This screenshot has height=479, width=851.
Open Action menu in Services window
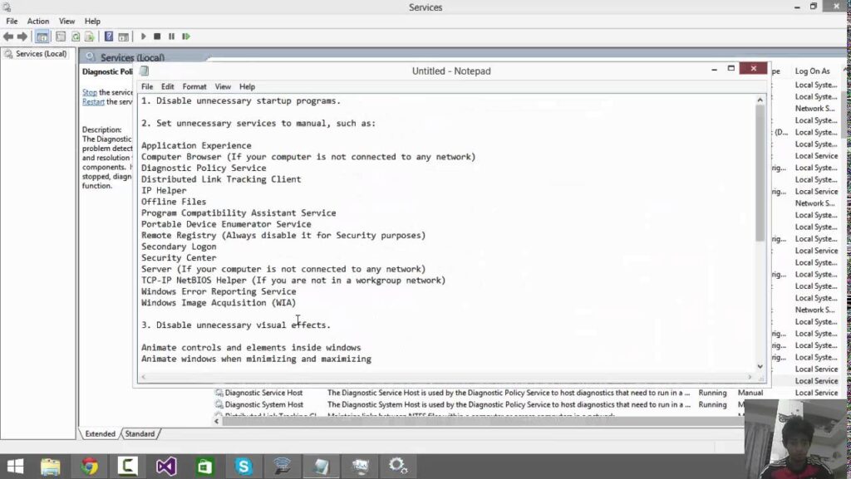tap(38, 21)
